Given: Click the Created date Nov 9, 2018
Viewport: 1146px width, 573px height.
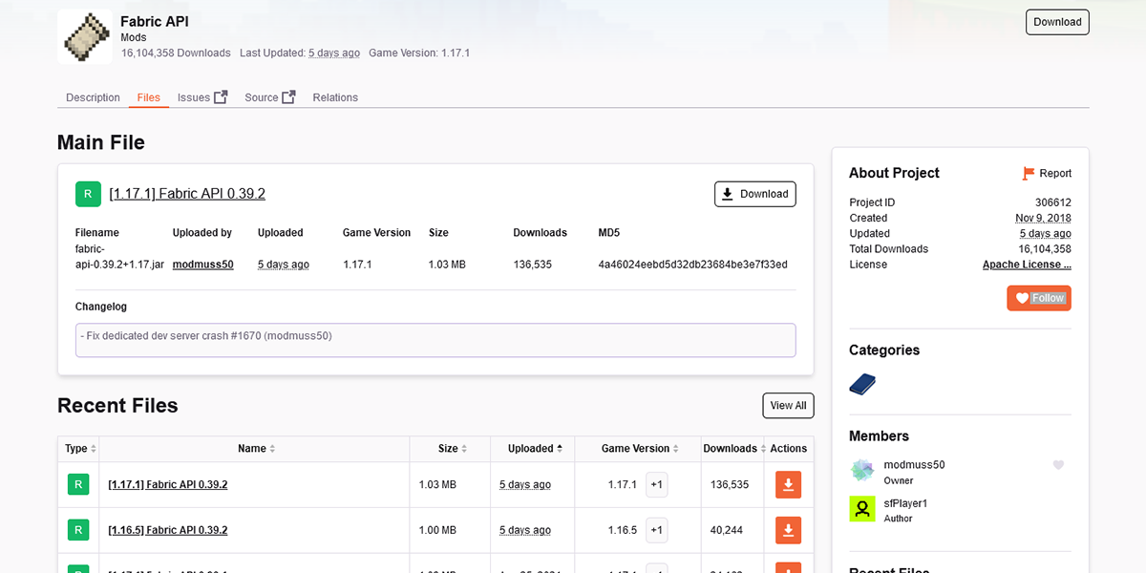Looking at the screenshot, I should click(1043, 218).
